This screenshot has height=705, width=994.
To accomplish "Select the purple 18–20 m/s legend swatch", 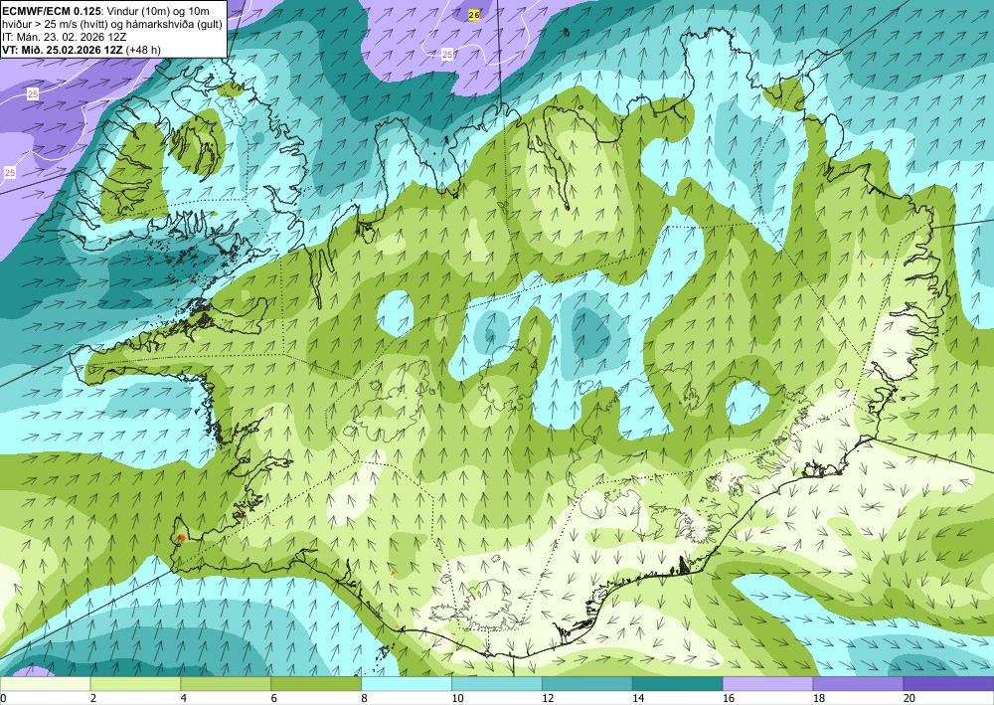I will click(x=858, y=684).
